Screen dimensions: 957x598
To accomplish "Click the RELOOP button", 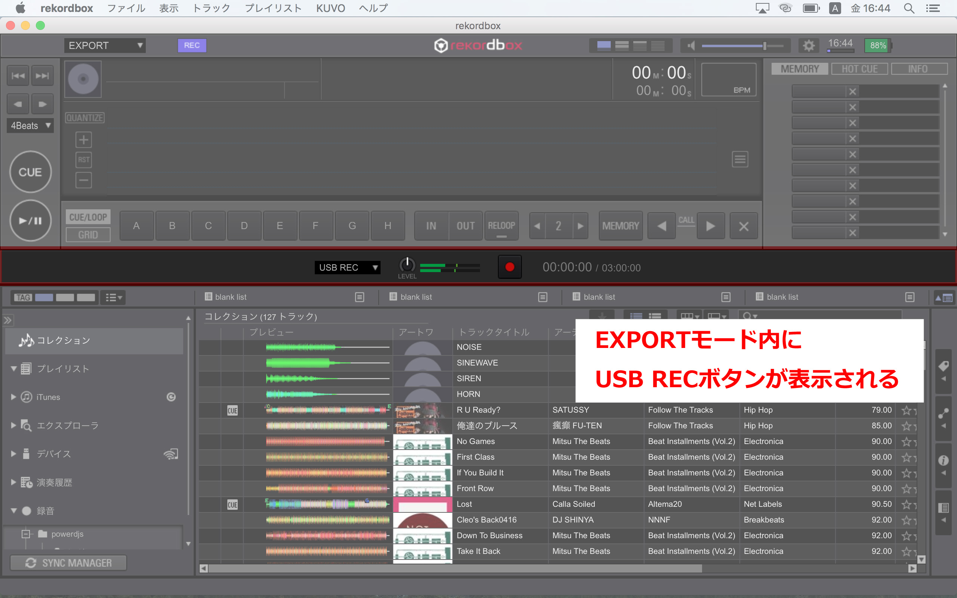I will pyautogui.click(x=501, y=226).
